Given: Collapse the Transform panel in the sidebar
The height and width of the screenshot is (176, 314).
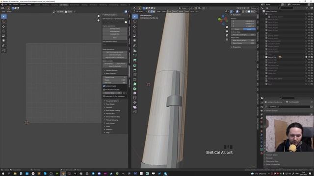Looking at the screenshot, I should [x=236, y=15].
